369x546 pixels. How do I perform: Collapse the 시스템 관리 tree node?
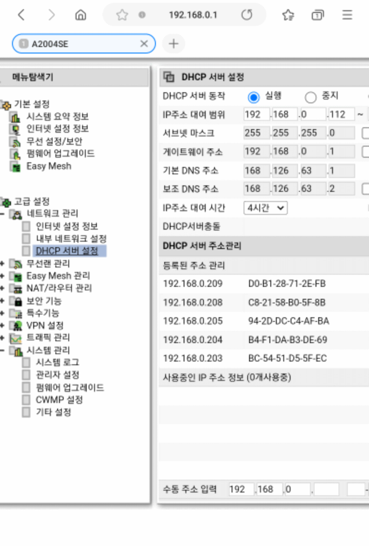coord(2,350)
